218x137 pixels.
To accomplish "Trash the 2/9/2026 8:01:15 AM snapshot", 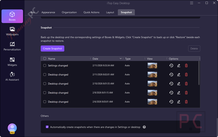I will [186, 93].
